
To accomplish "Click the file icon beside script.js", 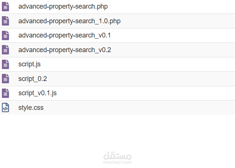I will pos(5,64).
